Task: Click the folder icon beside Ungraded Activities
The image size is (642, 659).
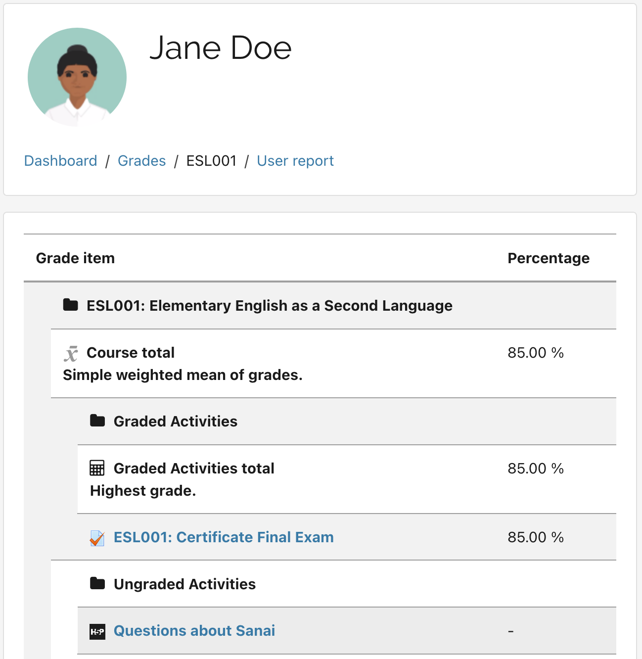Action: point(97,583)
